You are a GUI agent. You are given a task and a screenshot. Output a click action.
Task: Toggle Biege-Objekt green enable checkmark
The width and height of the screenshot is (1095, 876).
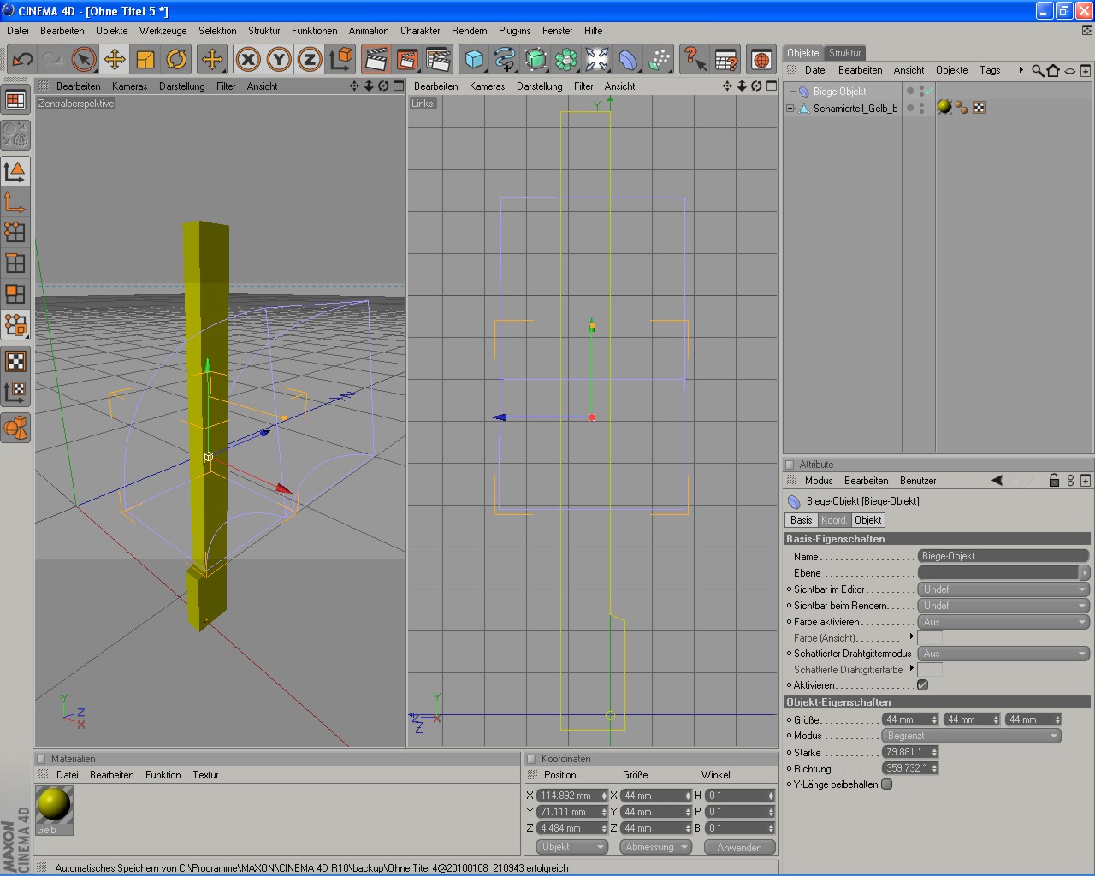[x=929, y=91]
